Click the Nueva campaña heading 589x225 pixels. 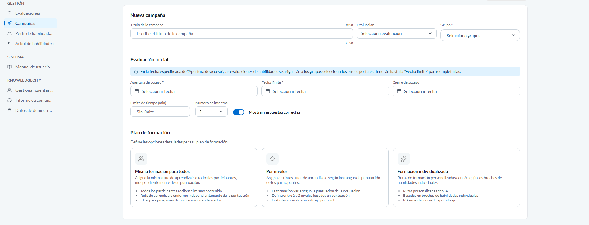pos(148,15)
